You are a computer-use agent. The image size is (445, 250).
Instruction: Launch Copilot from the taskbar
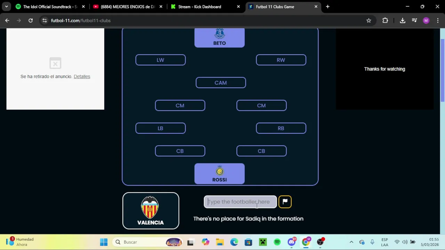coord(205,242)
